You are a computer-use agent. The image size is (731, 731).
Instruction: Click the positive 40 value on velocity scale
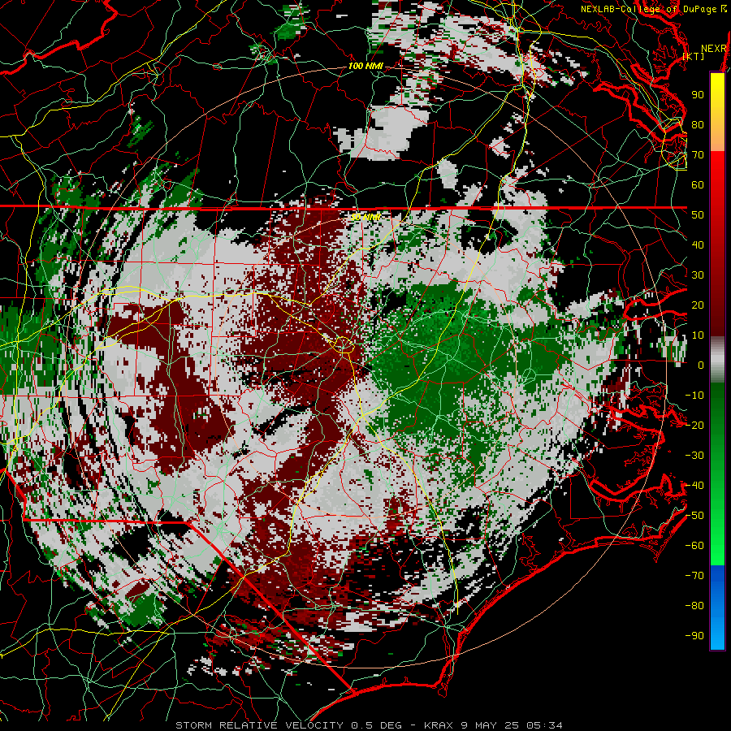[698, 244]
